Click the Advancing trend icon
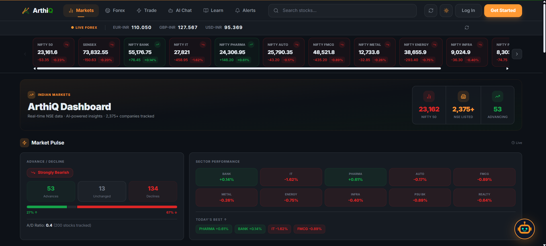Viewport: 546px width, 246px height. [x=498, y=96]
